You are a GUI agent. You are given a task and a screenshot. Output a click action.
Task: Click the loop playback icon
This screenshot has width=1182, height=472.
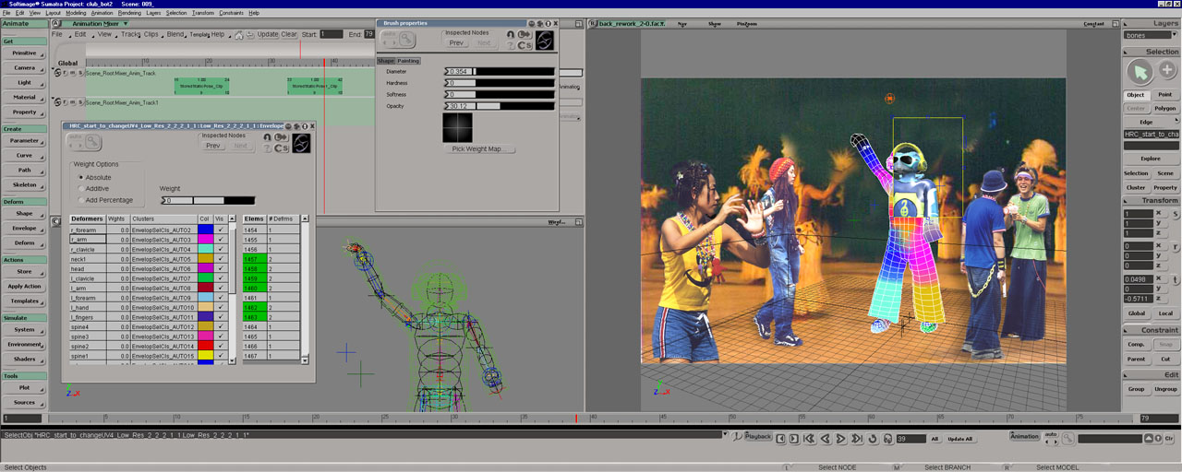pyautogui.click(x=873, y=439)
